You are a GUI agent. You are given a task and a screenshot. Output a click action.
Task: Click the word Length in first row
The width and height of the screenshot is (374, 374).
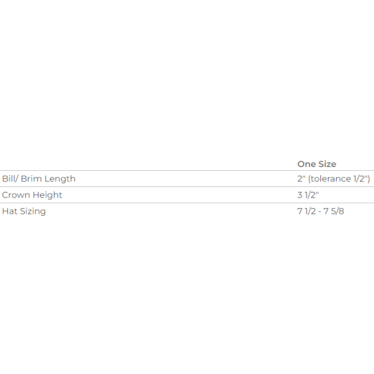coord(60,179)
